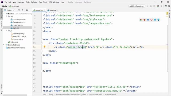Click the div.container-fluid breadcrumb

95,94
